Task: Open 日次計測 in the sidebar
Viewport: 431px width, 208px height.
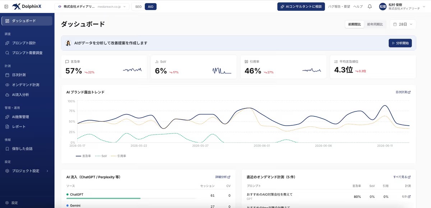Action: pos(27,75)
